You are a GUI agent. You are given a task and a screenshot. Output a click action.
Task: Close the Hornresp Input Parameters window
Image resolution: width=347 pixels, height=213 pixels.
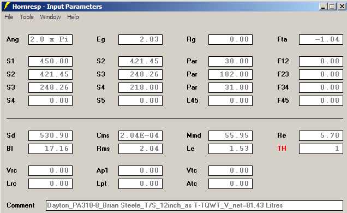(x=342, y=7)
